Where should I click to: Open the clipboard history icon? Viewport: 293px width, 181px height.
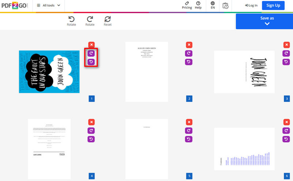click(225, 5)
